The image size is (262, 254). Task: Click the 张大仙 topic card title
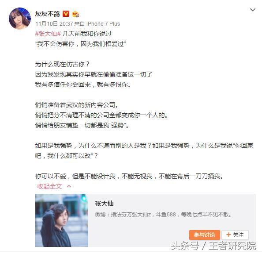click(x=104, y=204)
